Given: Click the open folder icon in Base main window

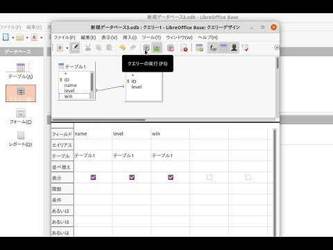Looking at the screenshot, I should click(x=20, y=37).
